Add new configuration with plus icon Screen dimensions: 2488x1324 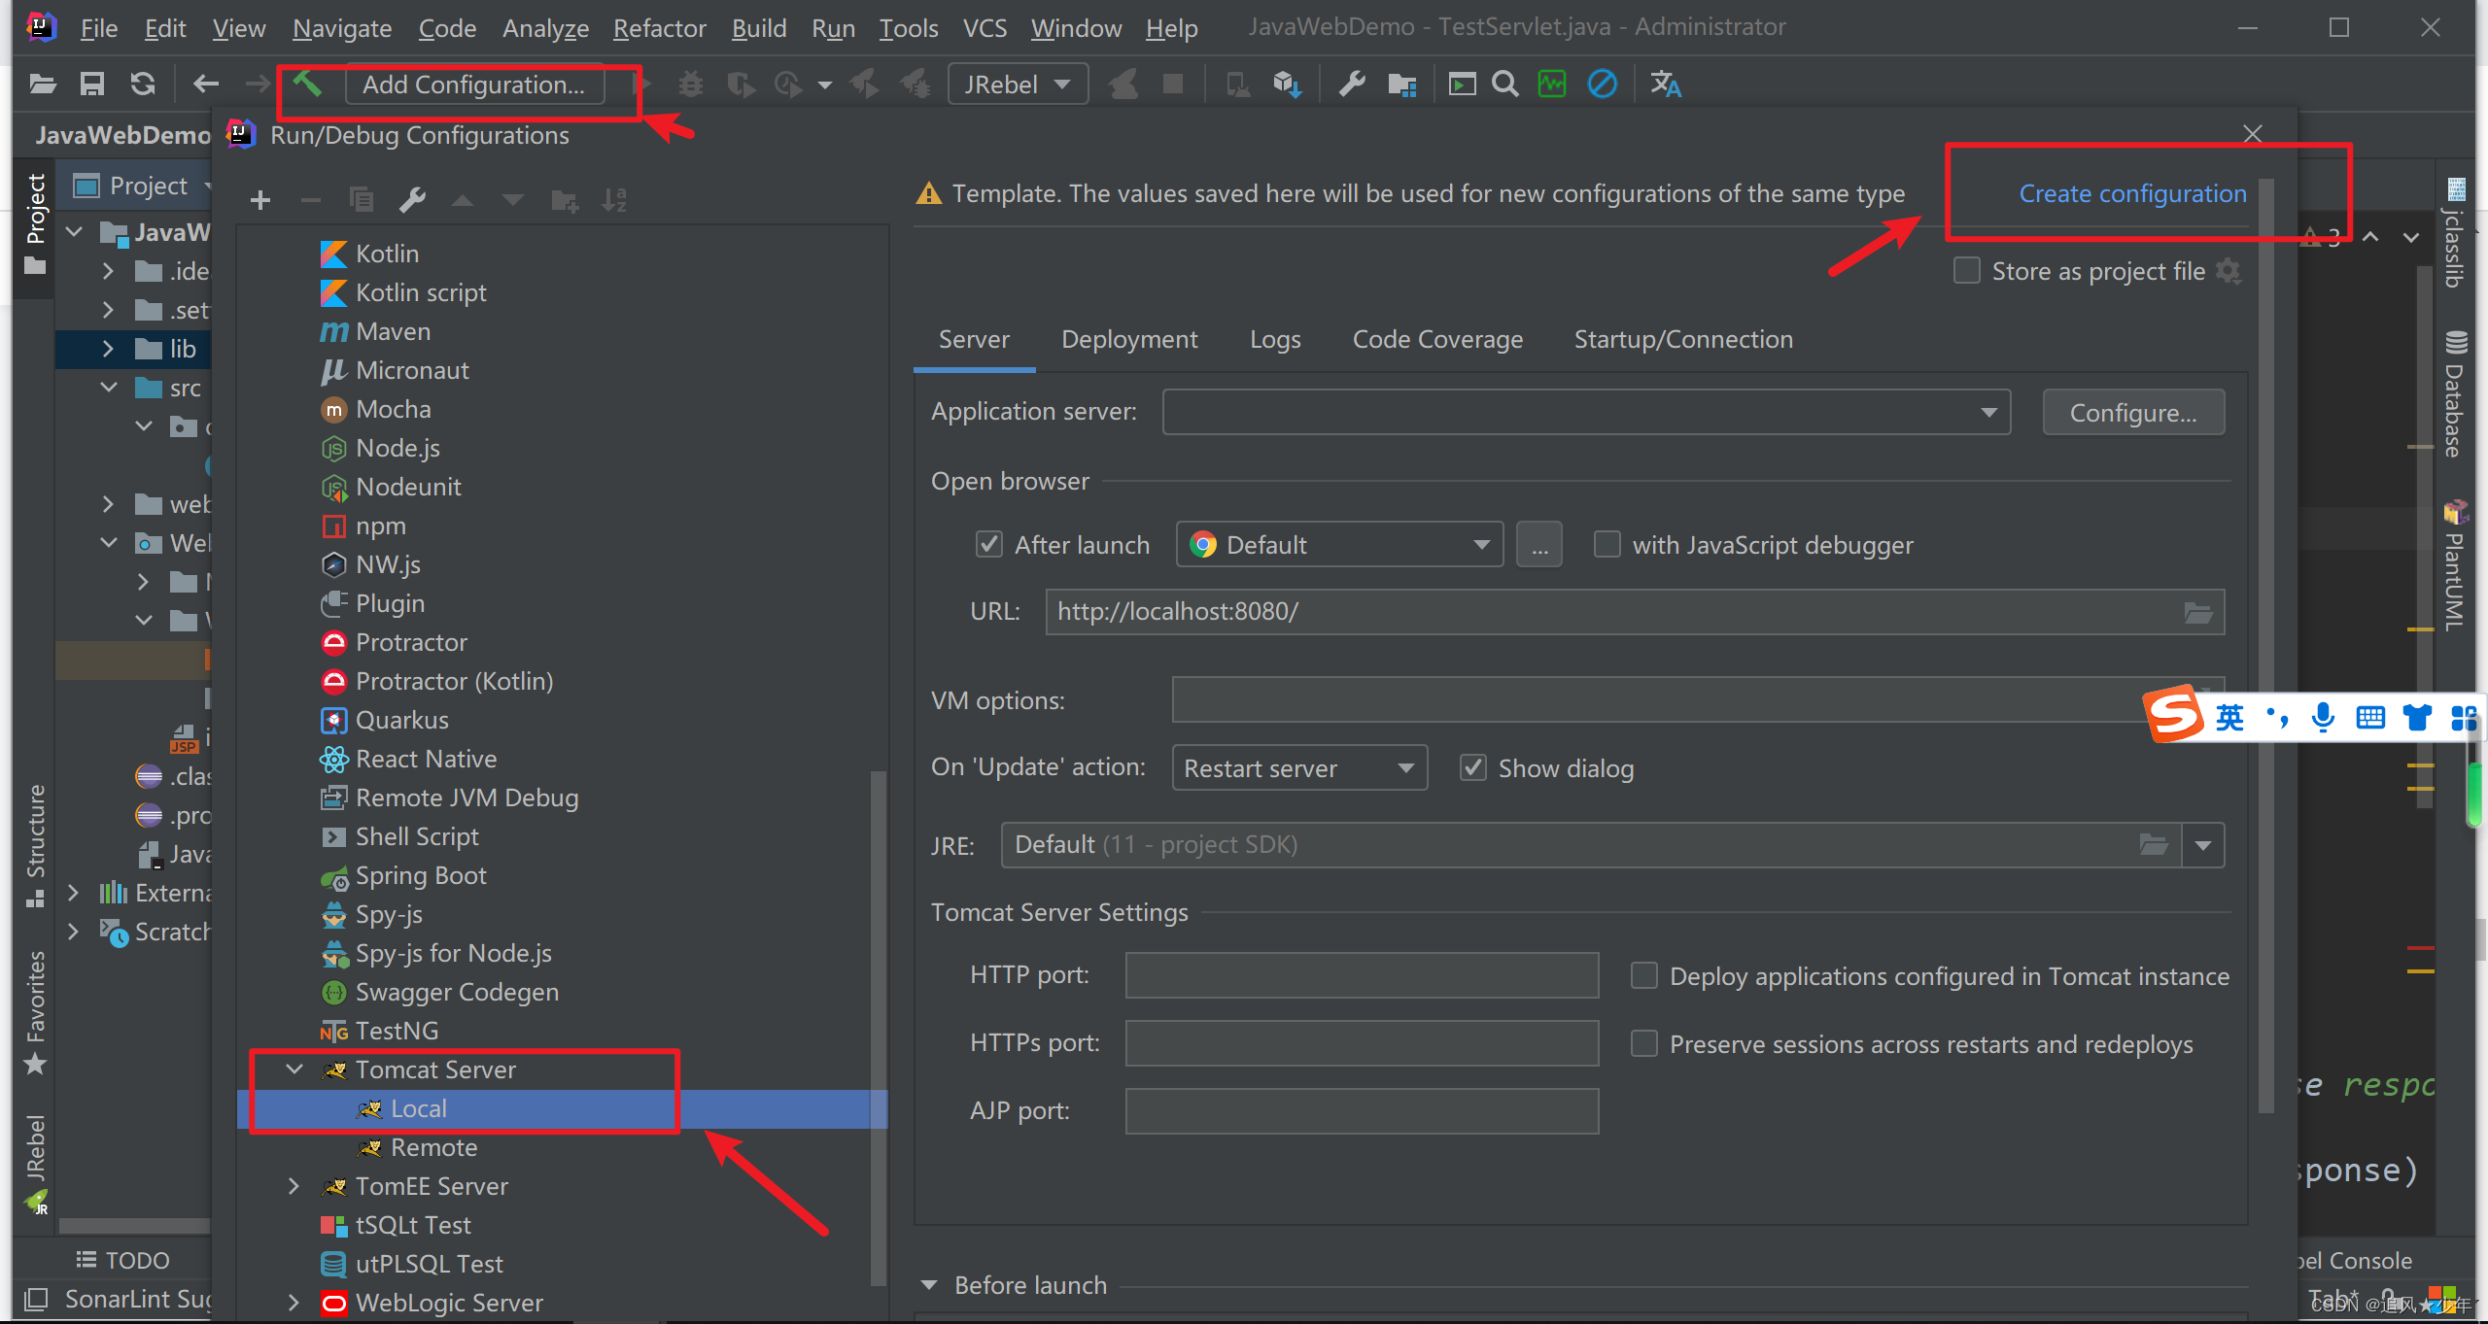tap(259, 200)
